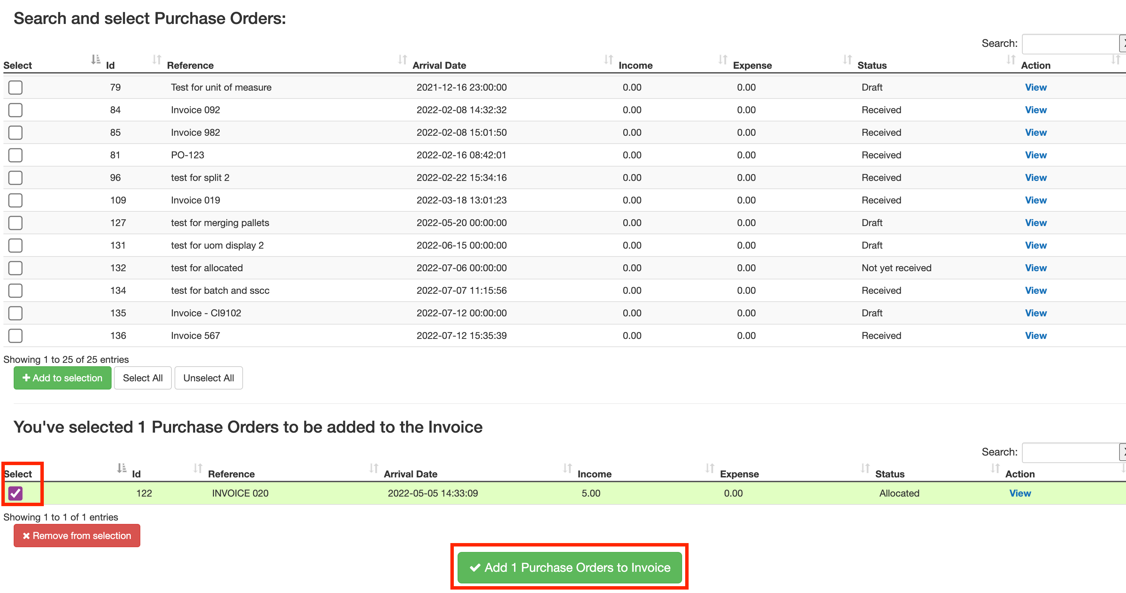The height and width of the screenshot is (593, 1126).
Task: View purchase order INVOICE 020
Action: pyautogui.click(x=1020, y=493)
